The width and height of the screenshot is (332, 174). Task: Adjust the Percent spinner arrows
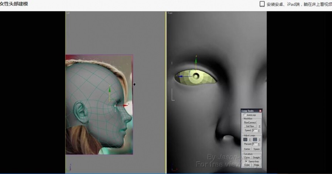click(259, 144)
